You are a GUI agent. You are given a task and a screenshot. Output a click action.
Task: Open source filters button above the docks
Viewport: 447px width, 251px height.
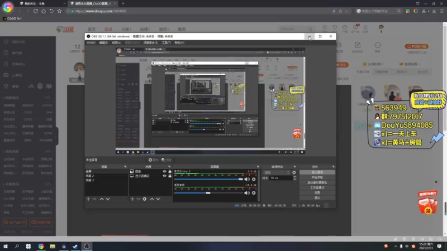point(166,160)
